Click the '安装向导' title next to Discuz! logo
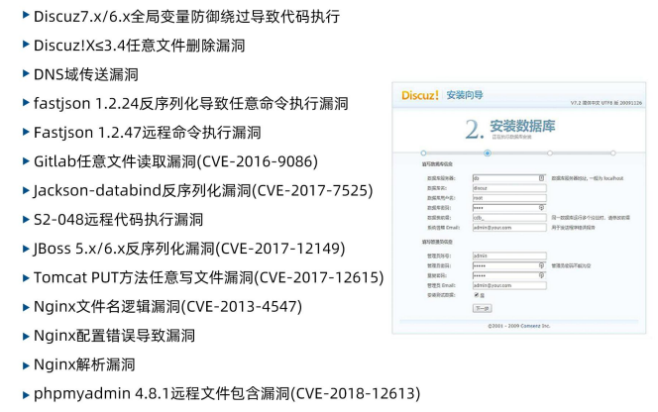This screenshot has width=658, height=412. click(465, 95)
